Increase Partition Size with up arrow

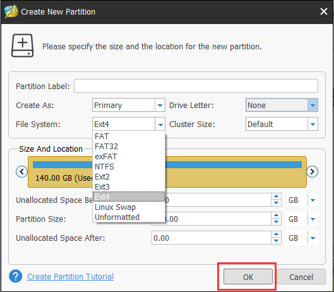277,216
